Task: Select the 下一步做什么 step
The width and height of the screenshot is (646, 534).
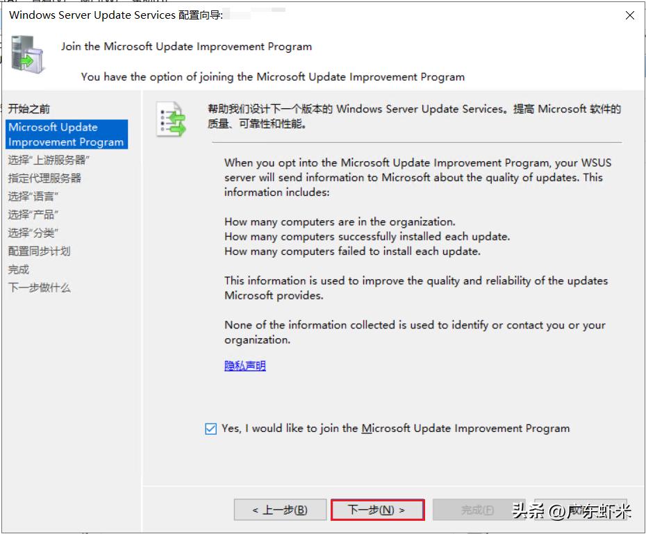Action: click(39, 287)
